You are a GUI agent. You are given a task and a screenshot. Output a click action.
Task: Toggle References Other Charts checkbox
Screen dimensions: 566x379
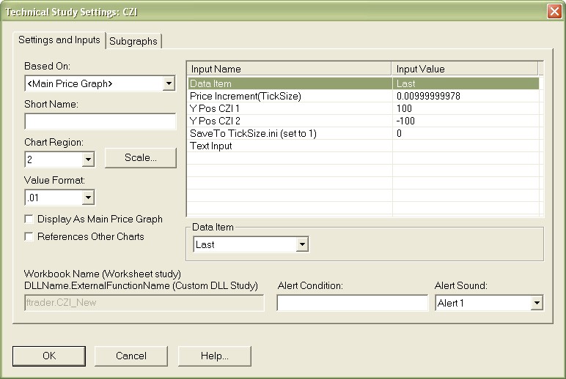coord(29,236)
